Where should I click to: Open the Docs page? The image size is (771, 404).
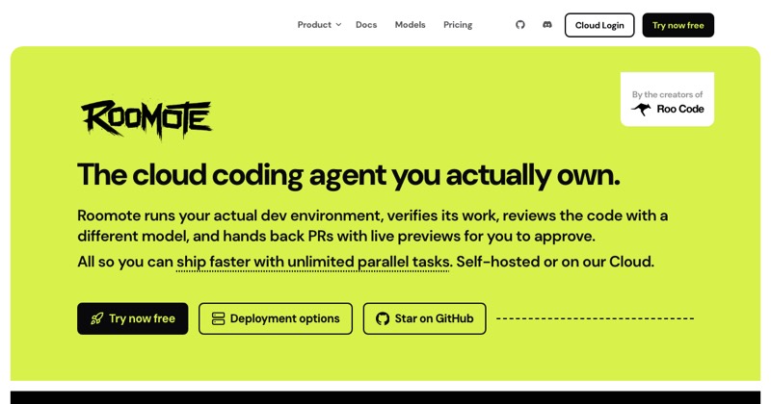[366, 25]
